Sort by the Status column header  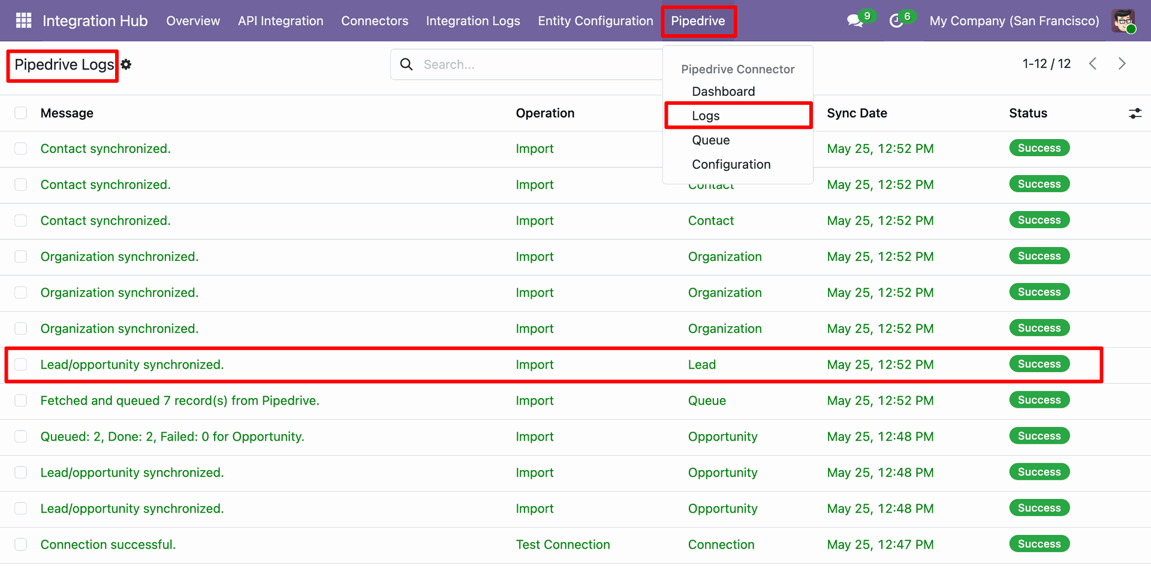(x=1028, y=113)
